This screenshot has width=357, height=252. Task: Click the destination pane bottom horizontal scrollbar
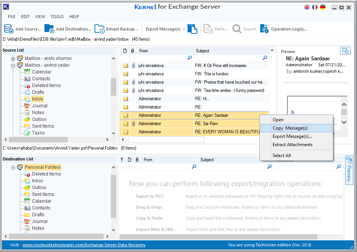click(218, 237)
